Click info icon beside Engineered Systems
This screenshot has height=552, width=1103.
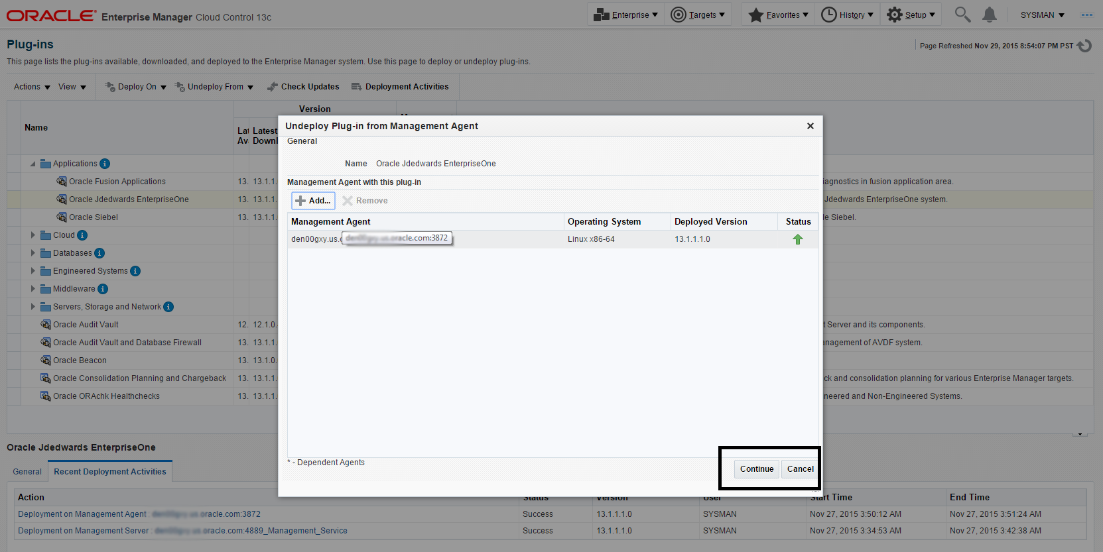click(135, 271)
